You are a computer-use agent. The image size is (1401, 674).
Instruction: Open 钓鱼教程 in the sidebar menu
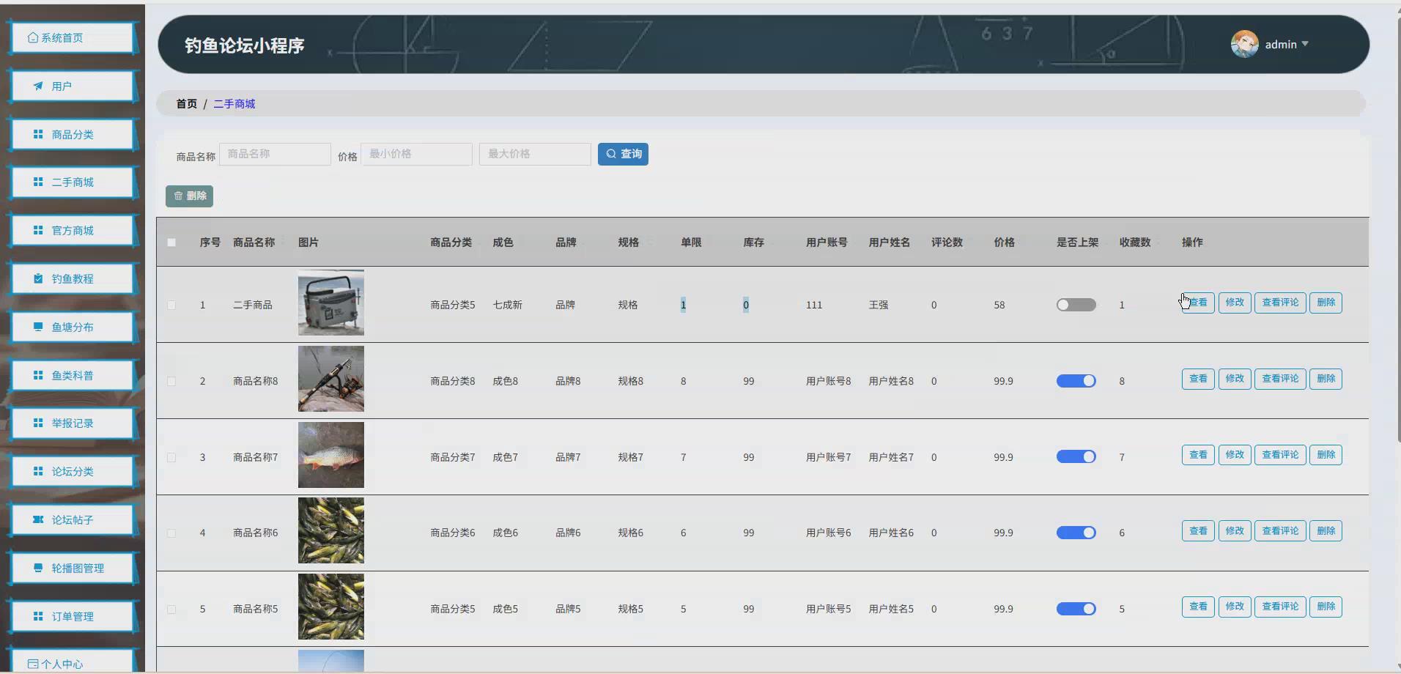(x=73, y=278)
